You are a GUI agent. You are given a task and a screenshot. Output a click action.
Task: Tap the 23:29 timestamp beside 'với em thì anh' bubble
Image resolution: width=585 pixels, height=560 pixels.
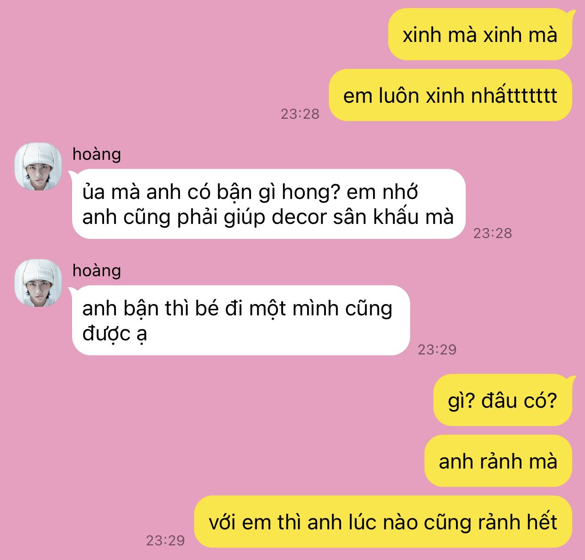pyautogui.click(x=165, y=540)
